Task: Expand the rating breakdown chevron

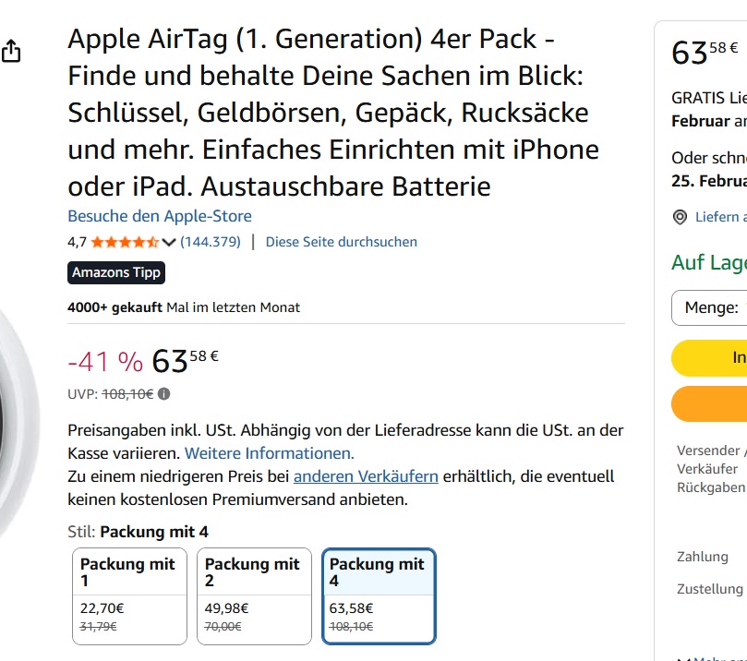Action: (168, 242)
